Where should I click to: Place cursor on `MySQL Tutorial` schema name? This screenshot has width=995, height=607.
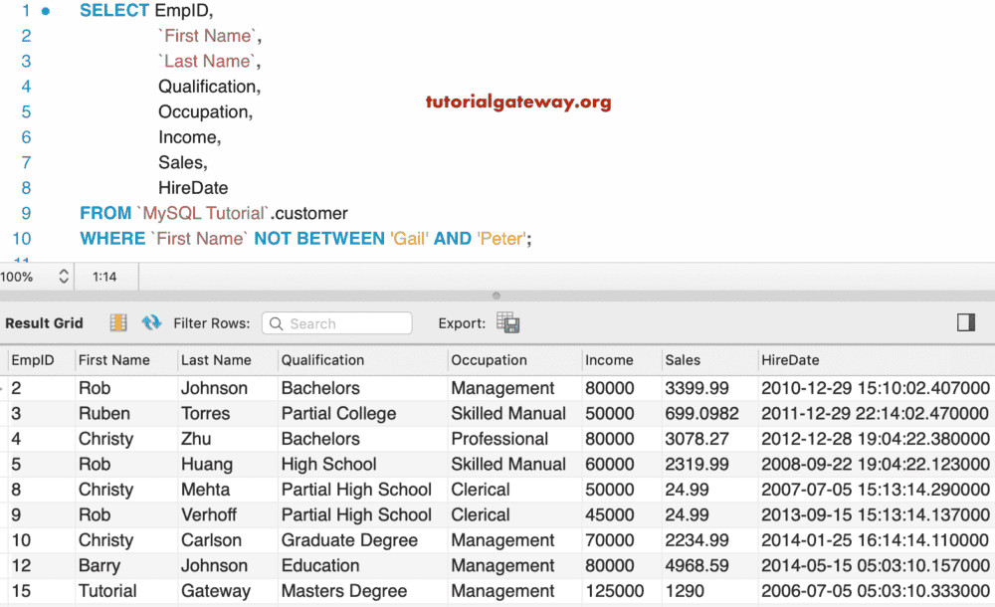point(203,213)
